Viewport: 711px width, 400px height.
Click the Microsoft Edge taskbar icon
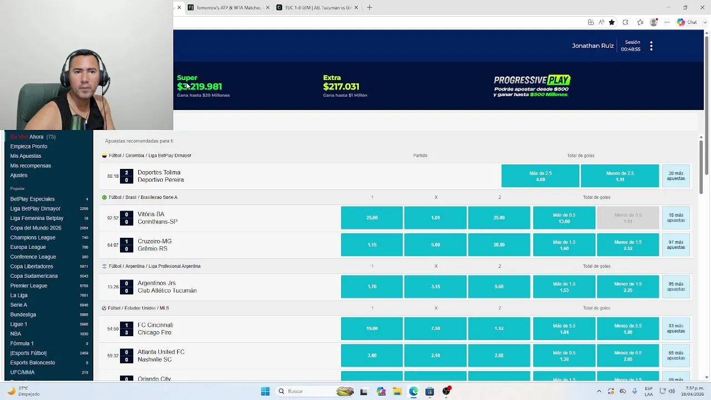tap(413, 391)
